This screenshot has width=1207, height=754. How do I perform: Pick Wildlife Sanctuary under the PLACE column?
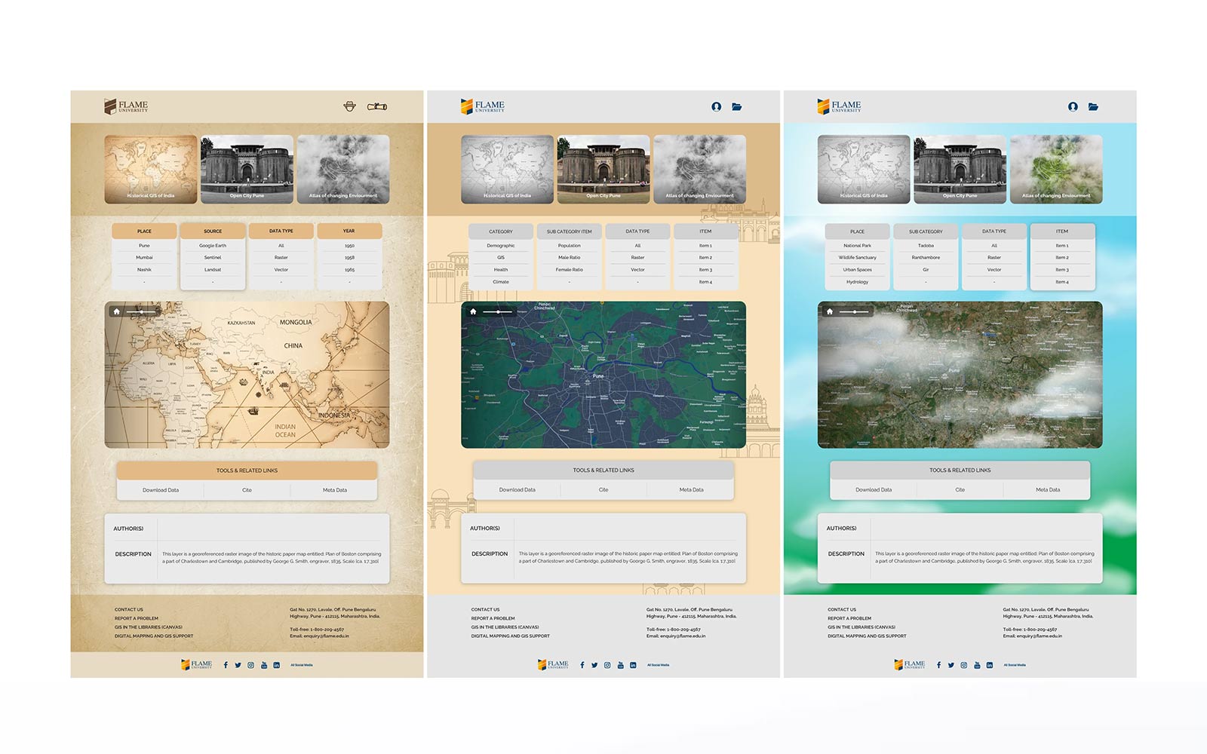857,257
